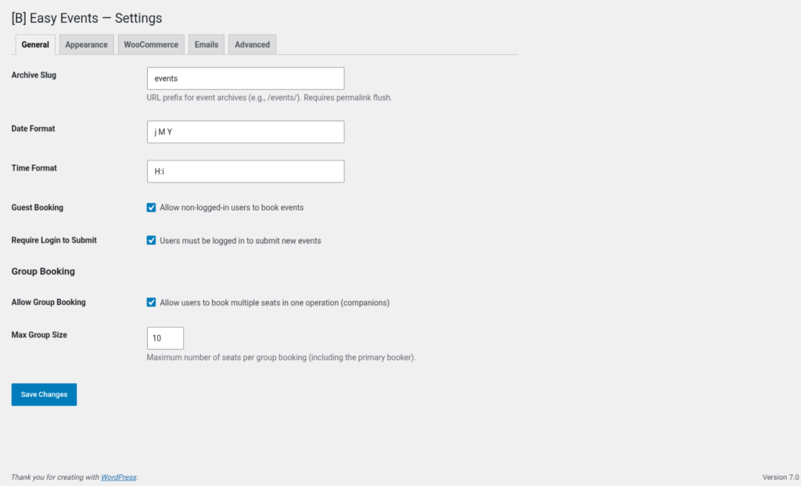Image resolution: width=801 pixels, height=486 pixels.
Task: Click the Archive Slug label
Action: click(34, 75)
